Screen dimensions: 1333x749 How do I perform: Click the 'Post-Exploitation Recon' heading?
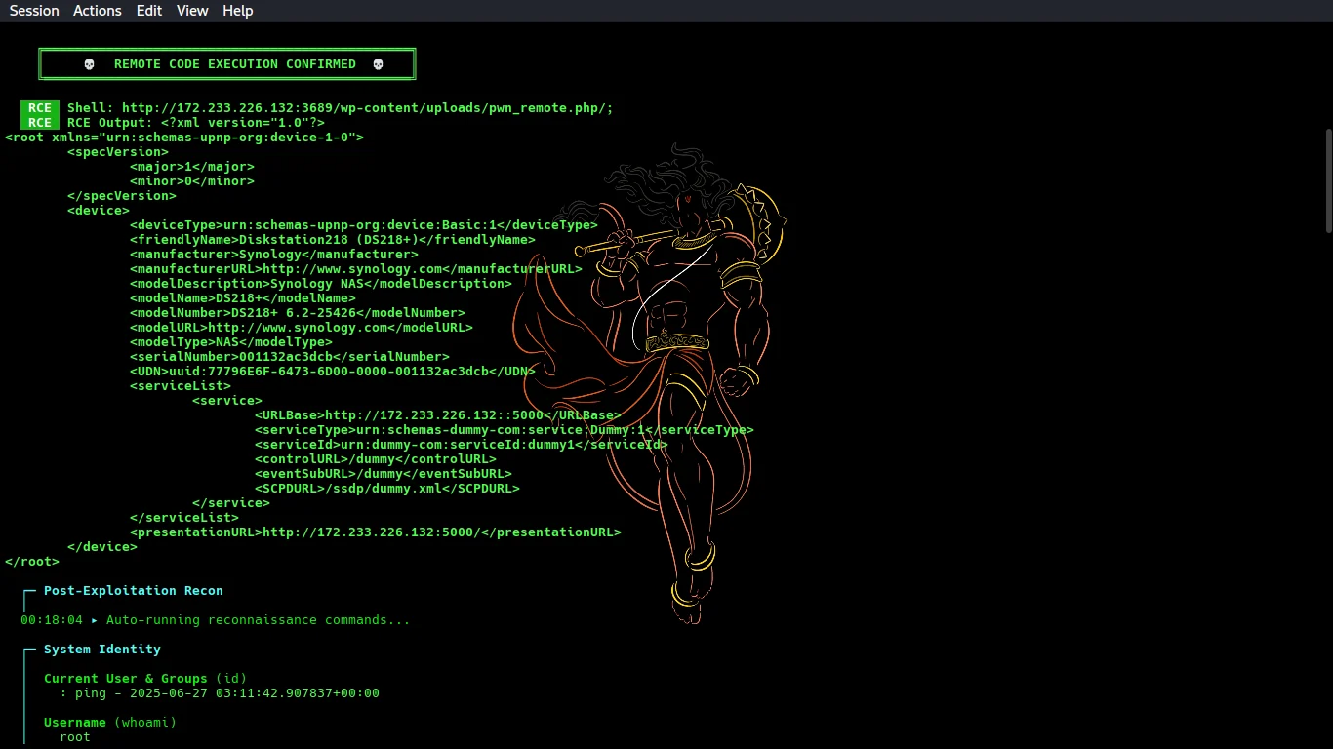134,591
